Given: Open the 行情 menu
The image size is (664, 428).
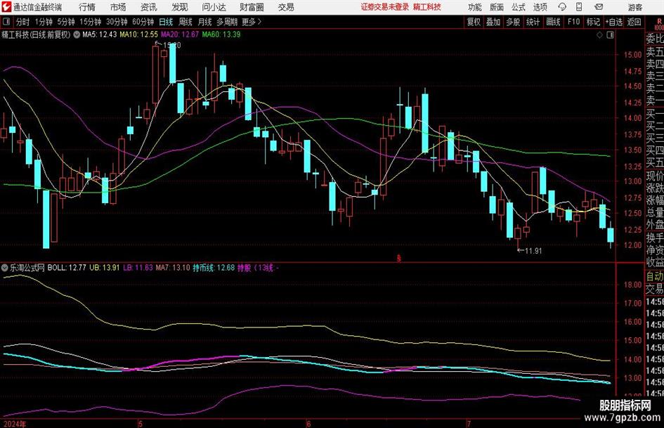Looking at the screenshot, I should tap(87, 7).
